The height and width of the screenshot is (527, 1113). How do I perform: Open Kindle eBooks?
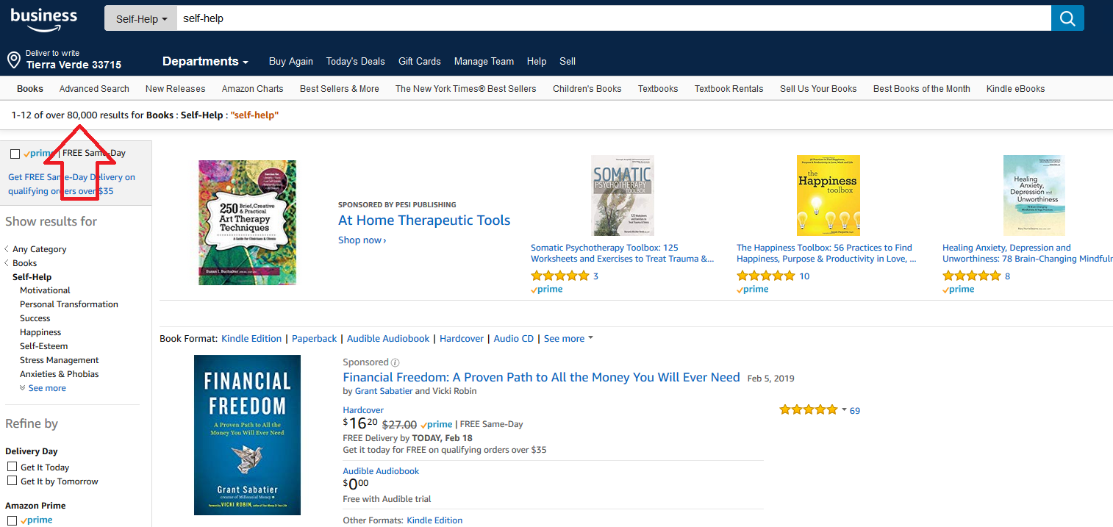pos(1016,88)
